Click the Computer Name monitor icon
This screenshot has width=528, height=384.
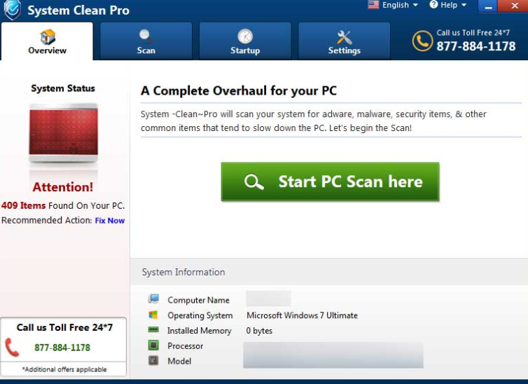153,299
